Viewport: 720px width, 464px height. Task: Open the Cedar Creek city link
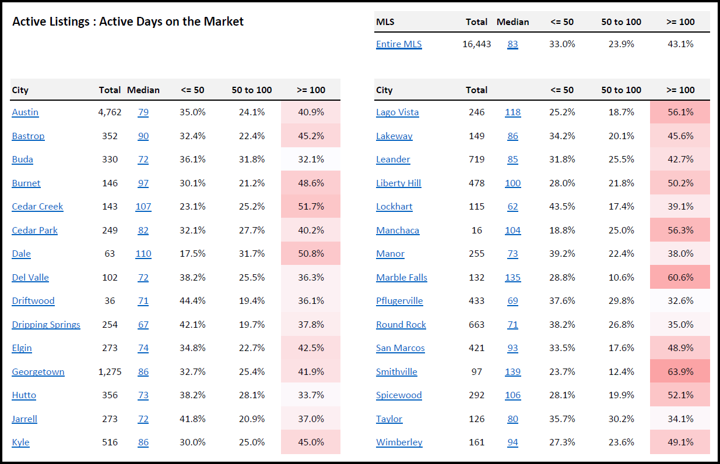click(x=37, y=207)
